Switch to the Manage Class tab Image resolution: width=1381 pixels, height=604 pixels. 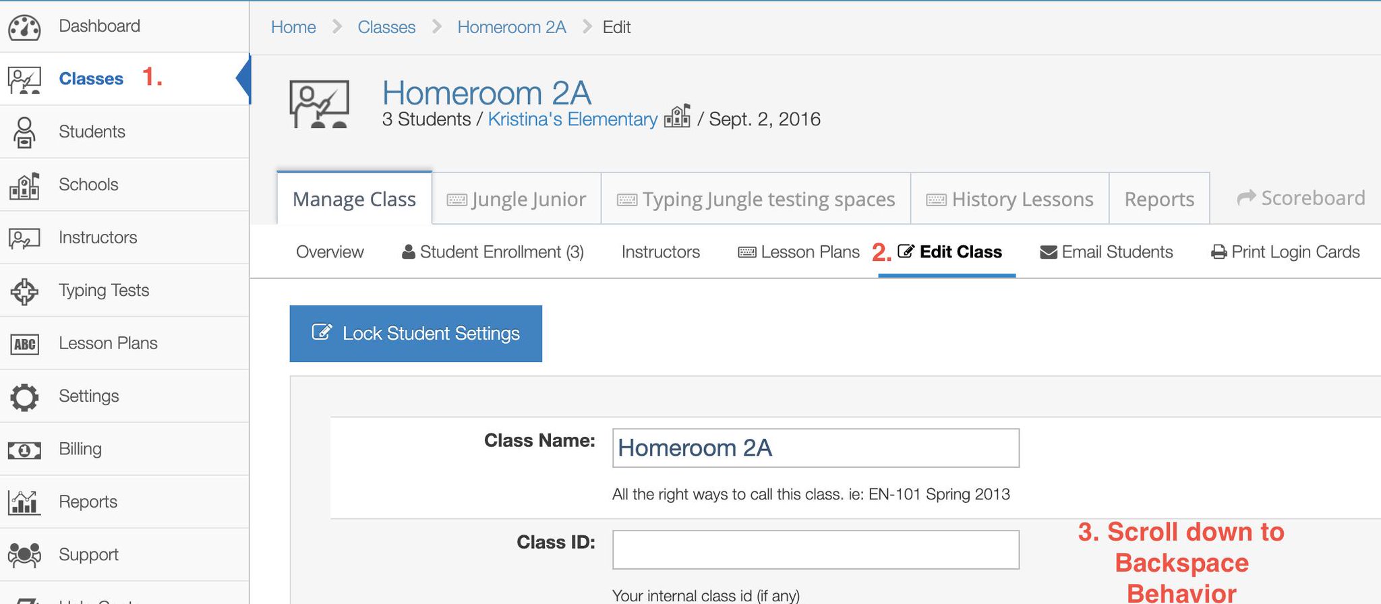[354, 199]
